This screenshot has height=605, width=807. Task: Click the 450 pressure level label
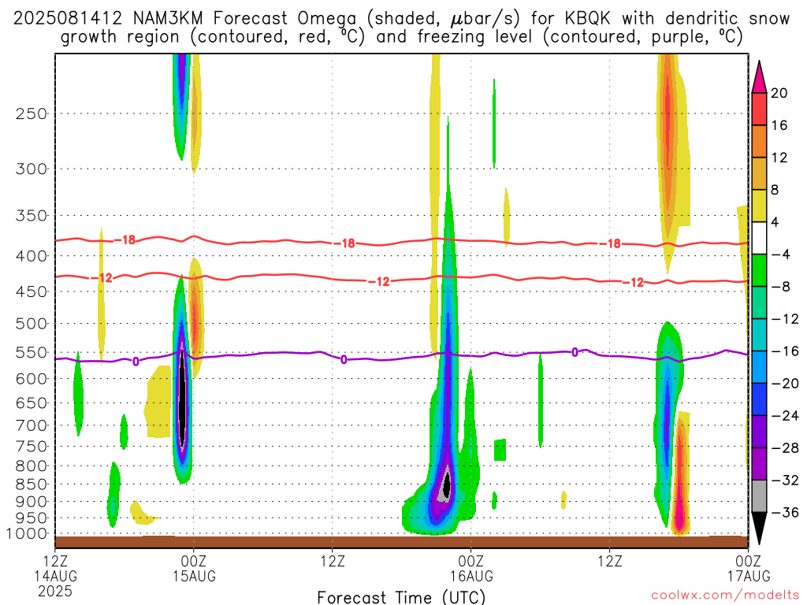pyautogui.click(x=32, y=291)
